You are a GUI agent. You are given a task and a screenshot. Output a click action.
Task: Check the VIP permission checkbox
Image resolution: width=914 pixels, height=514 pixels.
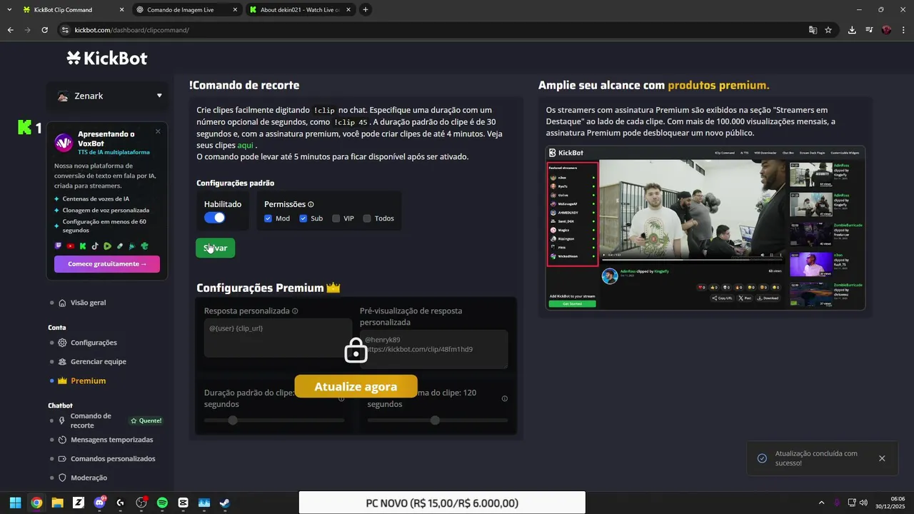[x=336, y=218]
